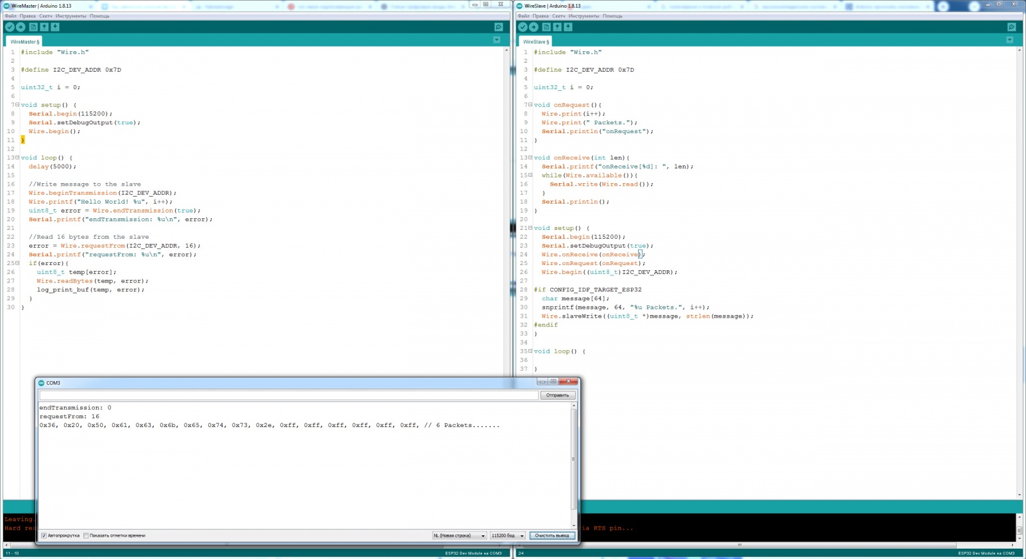Click the Отправить send button
Viewport: 1026px width, 559px height.
point(557,395)
